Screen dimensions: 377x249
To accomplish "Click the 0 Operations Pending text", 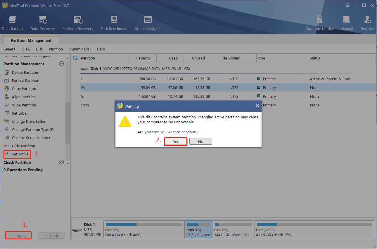I will tap(23, 170).
